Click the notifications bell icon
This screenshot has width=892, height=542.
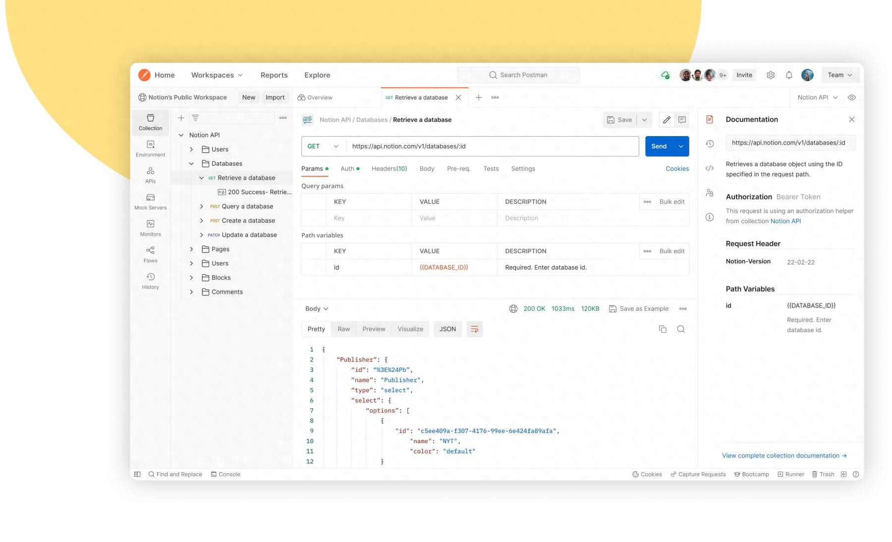tap(789, 75)
